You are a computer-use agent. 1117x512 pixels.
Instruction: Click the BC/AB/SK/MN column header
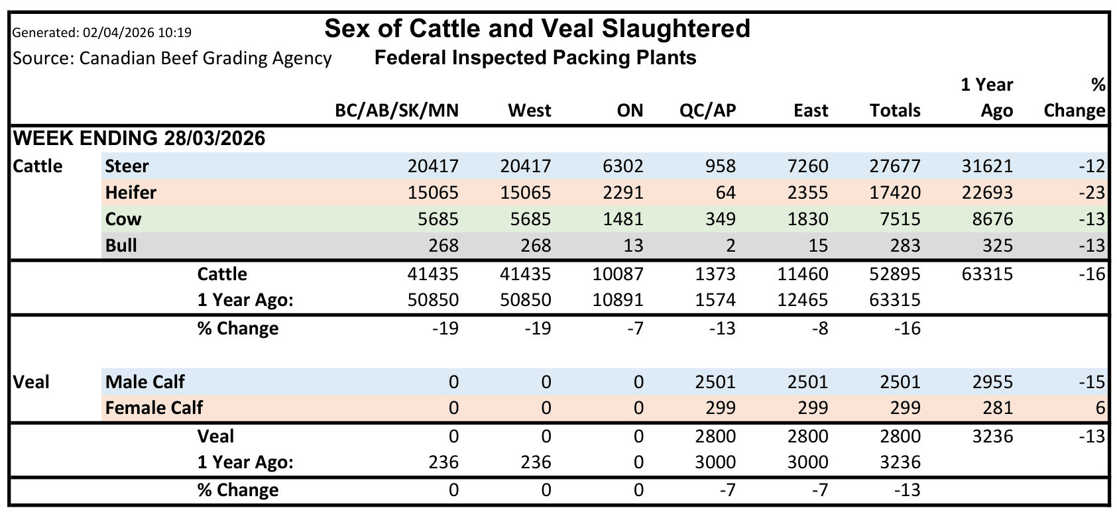pos(396,111)
